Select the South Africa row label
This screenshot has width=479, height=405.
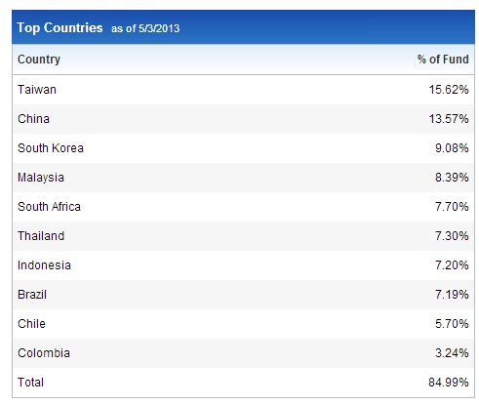tap(49, 207)
